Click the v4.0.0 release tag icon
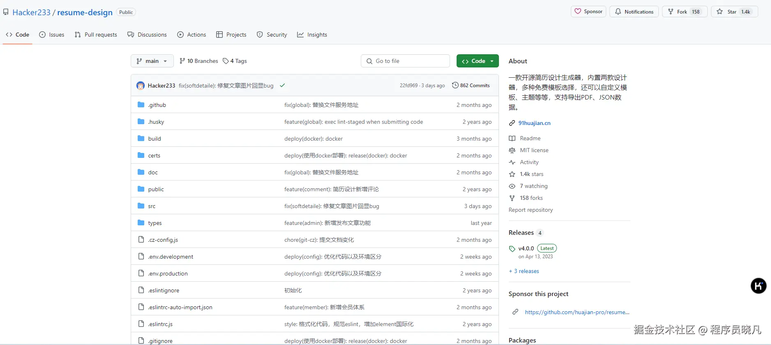771x345 pixels. coord(512,248)
